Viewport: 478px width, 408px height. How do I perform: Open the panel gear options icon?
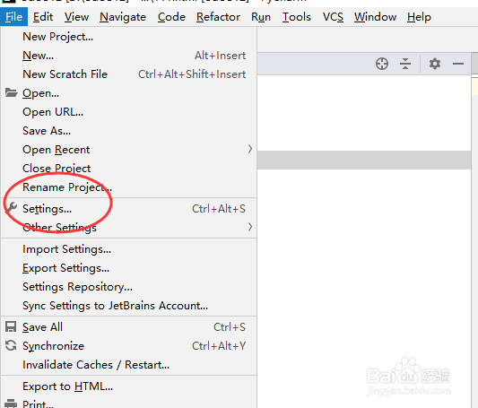[x=435, y=64]
